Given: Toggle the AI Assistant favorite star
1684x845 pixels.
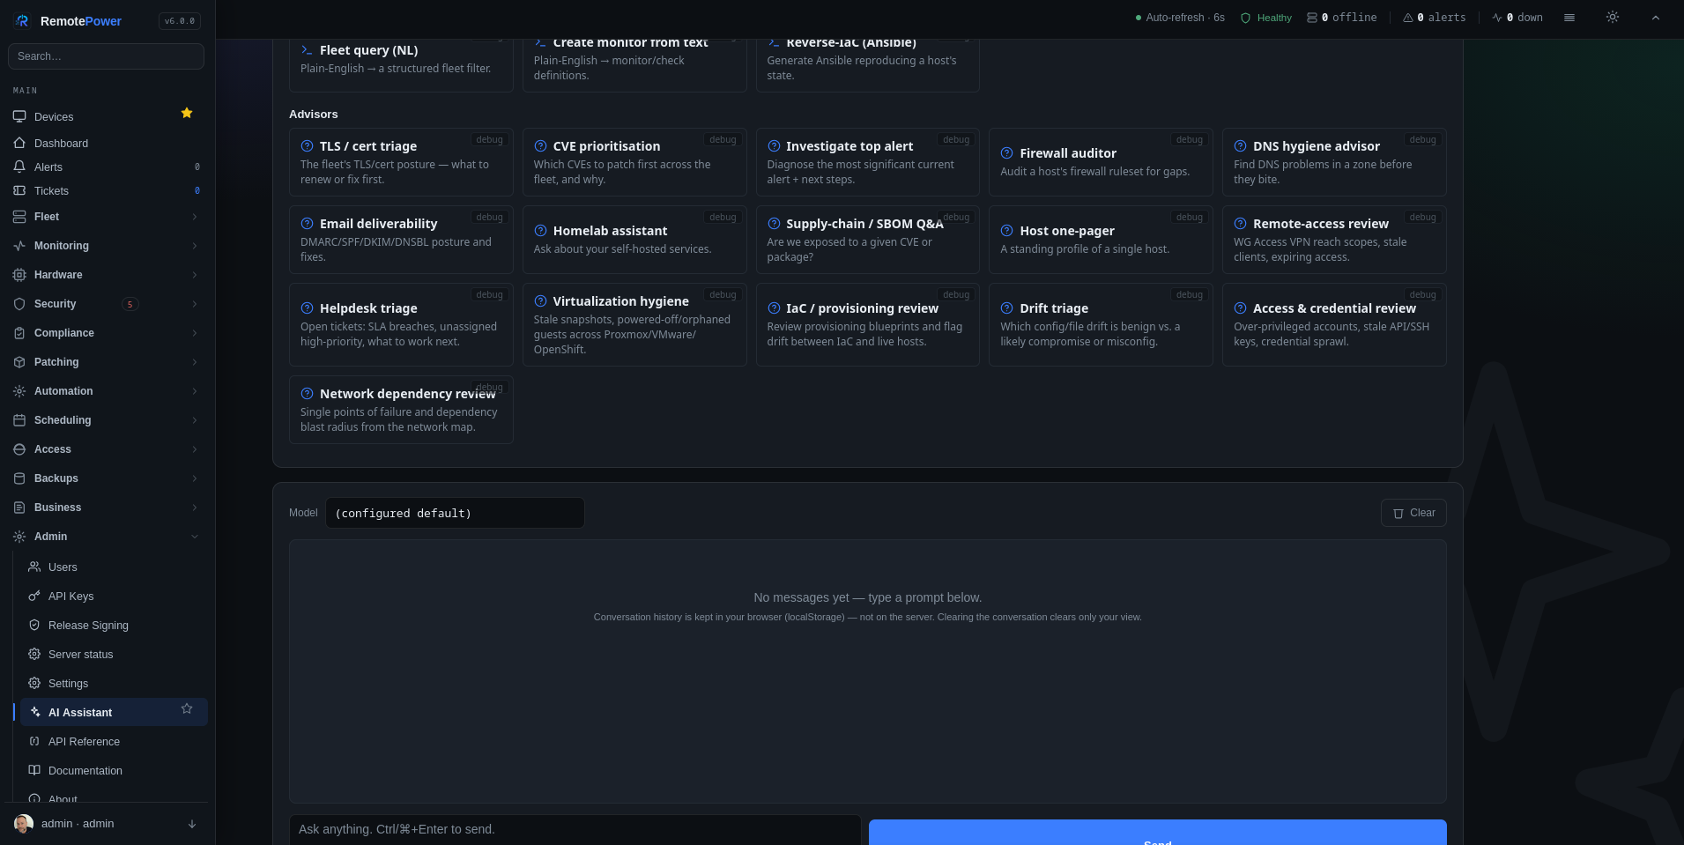Looking at the screenshot, I should [187, 708].
